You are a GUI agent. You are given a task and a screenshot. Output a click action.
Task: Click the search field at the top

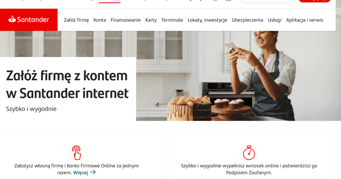pos(266,1)
